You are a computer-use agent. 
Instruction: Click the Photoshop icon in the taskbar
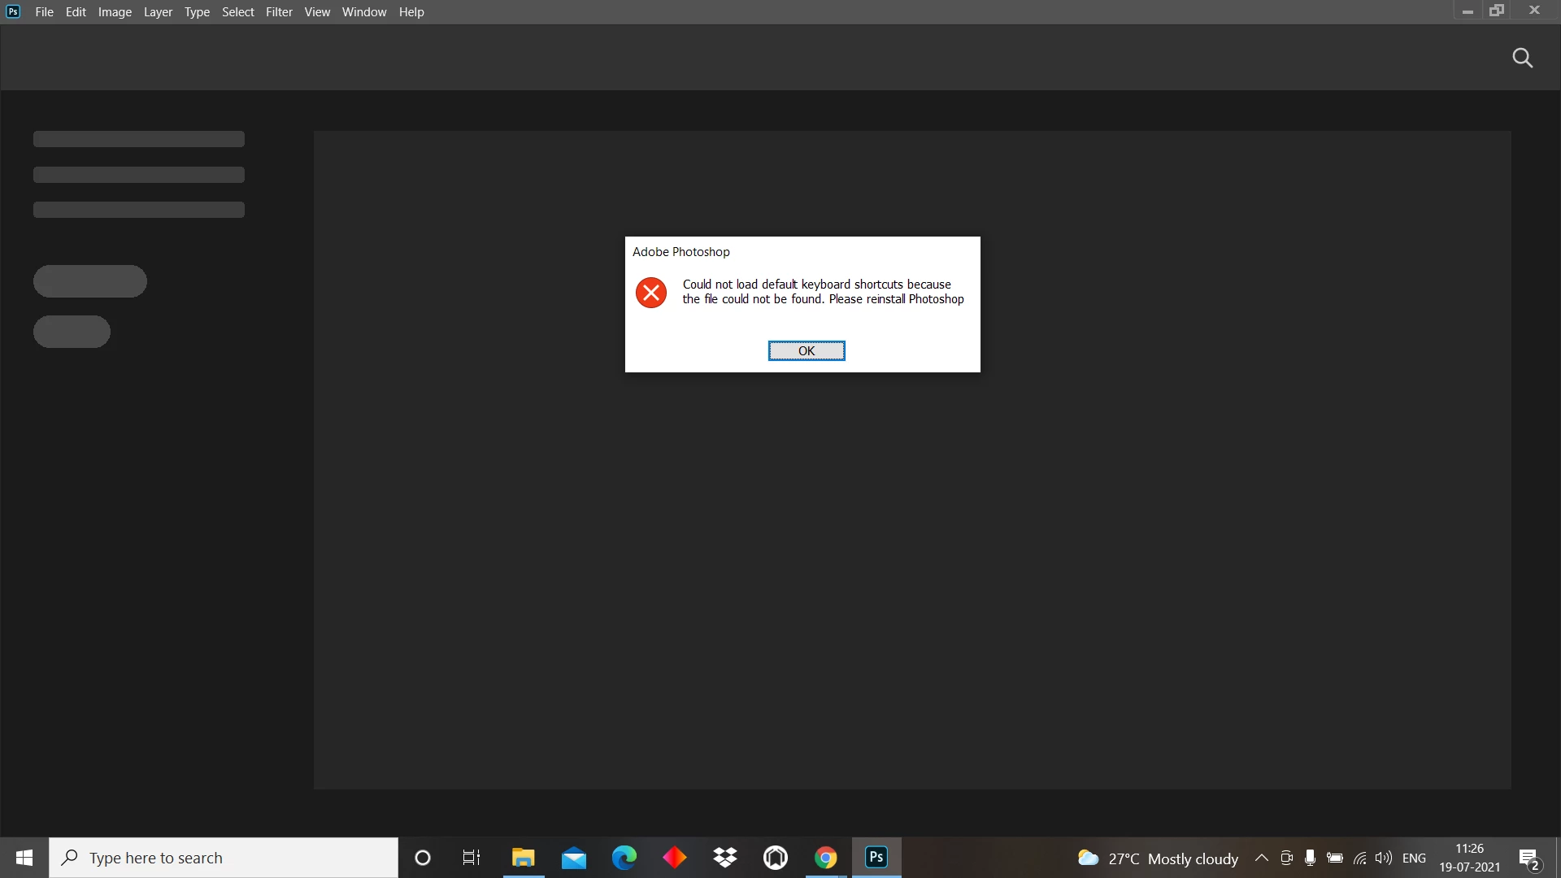(x=876, y=857)
